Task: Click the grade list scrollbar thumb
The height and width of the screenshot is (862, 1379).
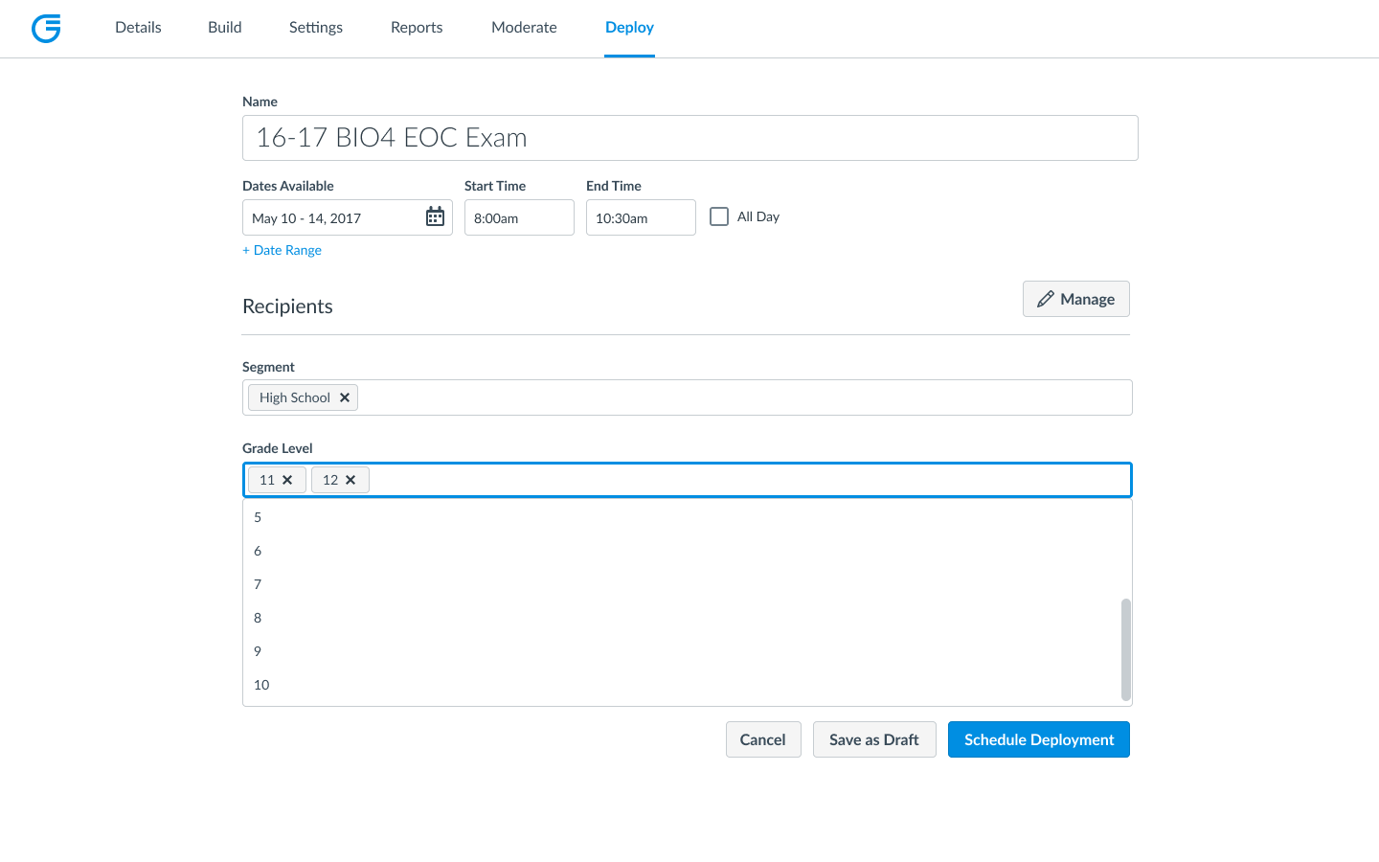Action: (1126, 649)
